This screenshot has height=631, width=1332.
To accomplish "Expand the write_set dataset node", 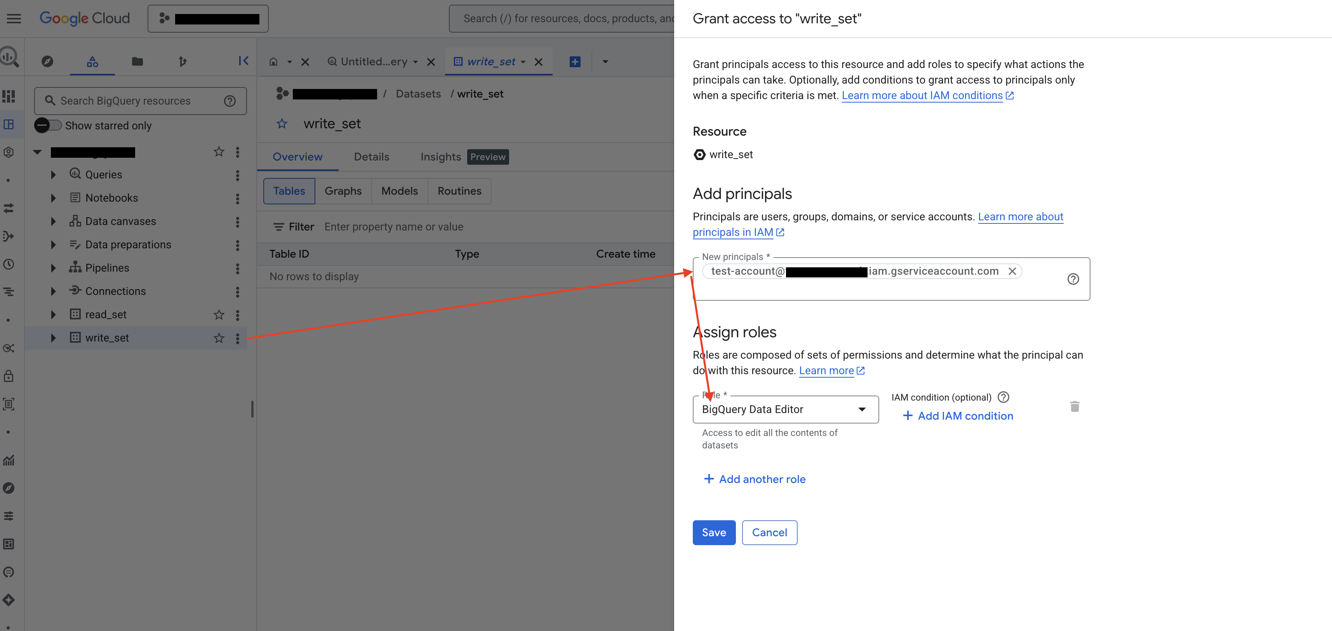I will coord(53,338).
